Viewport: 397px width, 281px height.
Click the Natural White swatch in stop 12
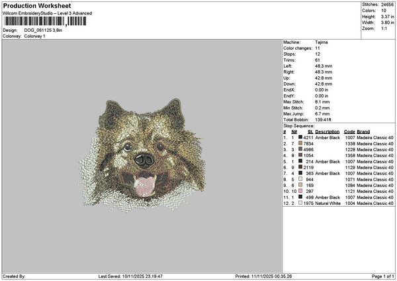pos(300,203)
